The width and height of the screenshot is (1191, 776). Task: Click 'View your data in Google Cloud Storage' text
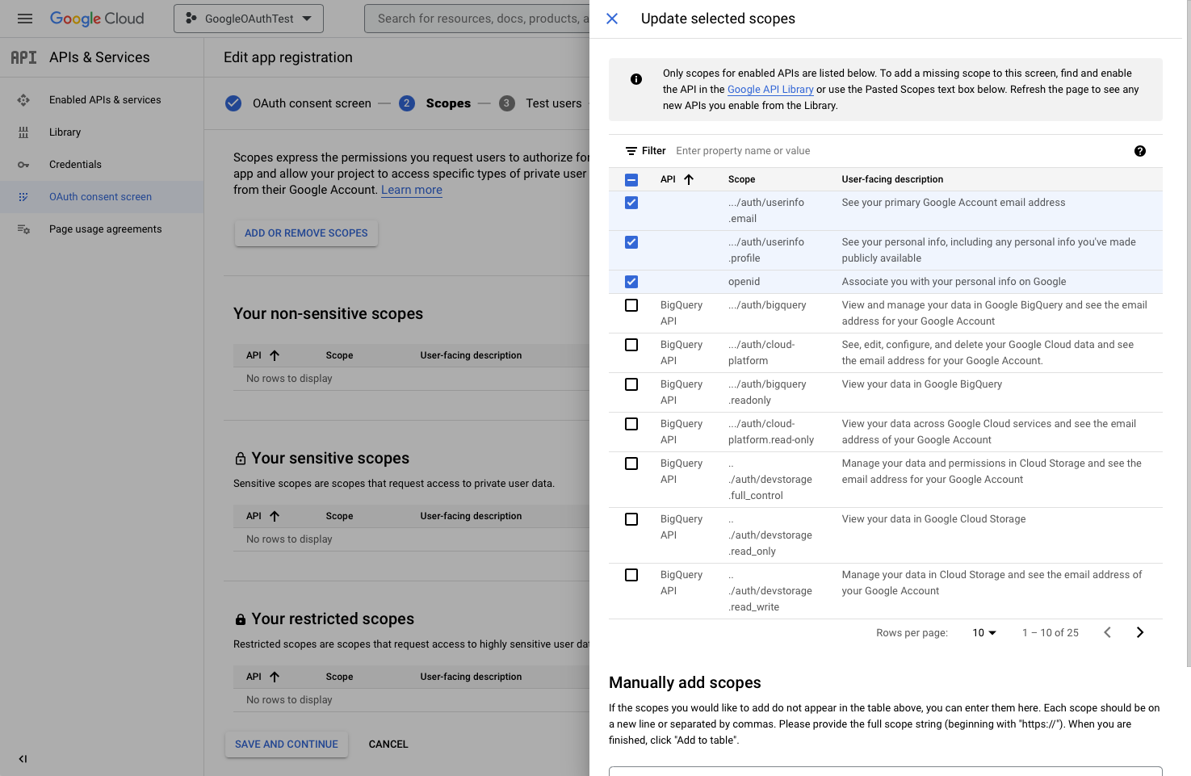coord(934,519)
